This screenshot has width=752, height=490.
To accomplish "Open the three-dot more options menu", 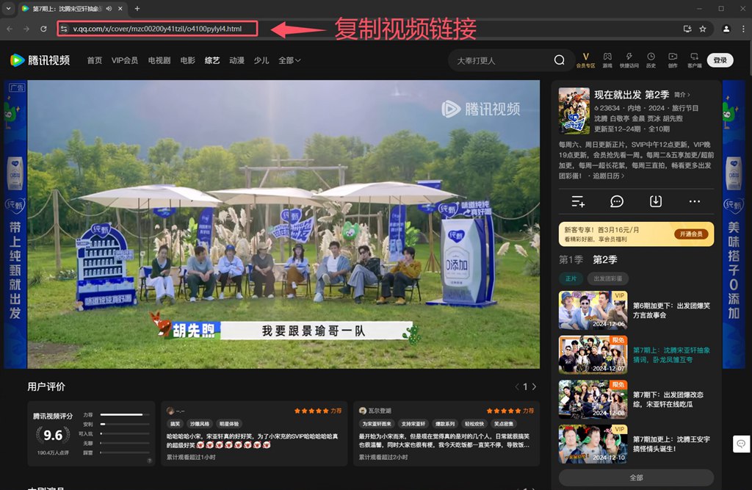I will (x=694, y=201).
